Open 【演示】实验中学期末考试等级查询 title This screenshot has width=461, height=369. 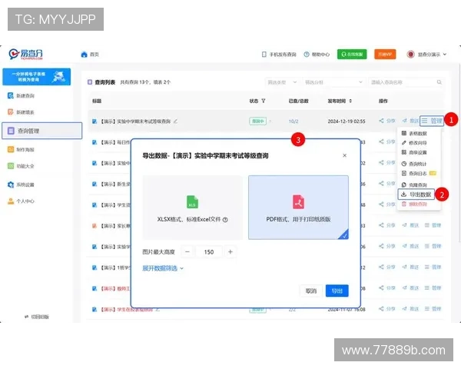pyautogui.click(x=135, y=121)
